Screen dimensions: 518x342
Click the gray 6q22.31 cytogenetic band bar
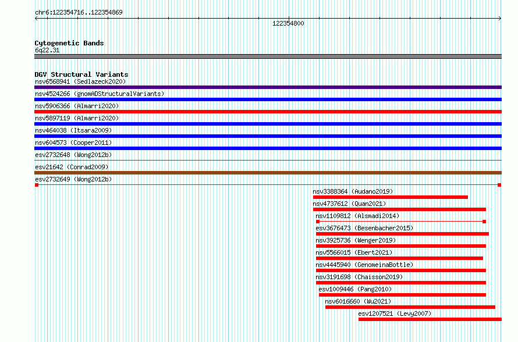point(268,56)
